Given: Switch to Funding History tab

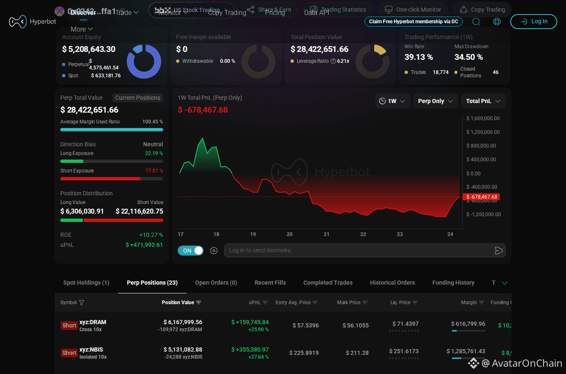Looking at the screenshot, I should 453,283.
